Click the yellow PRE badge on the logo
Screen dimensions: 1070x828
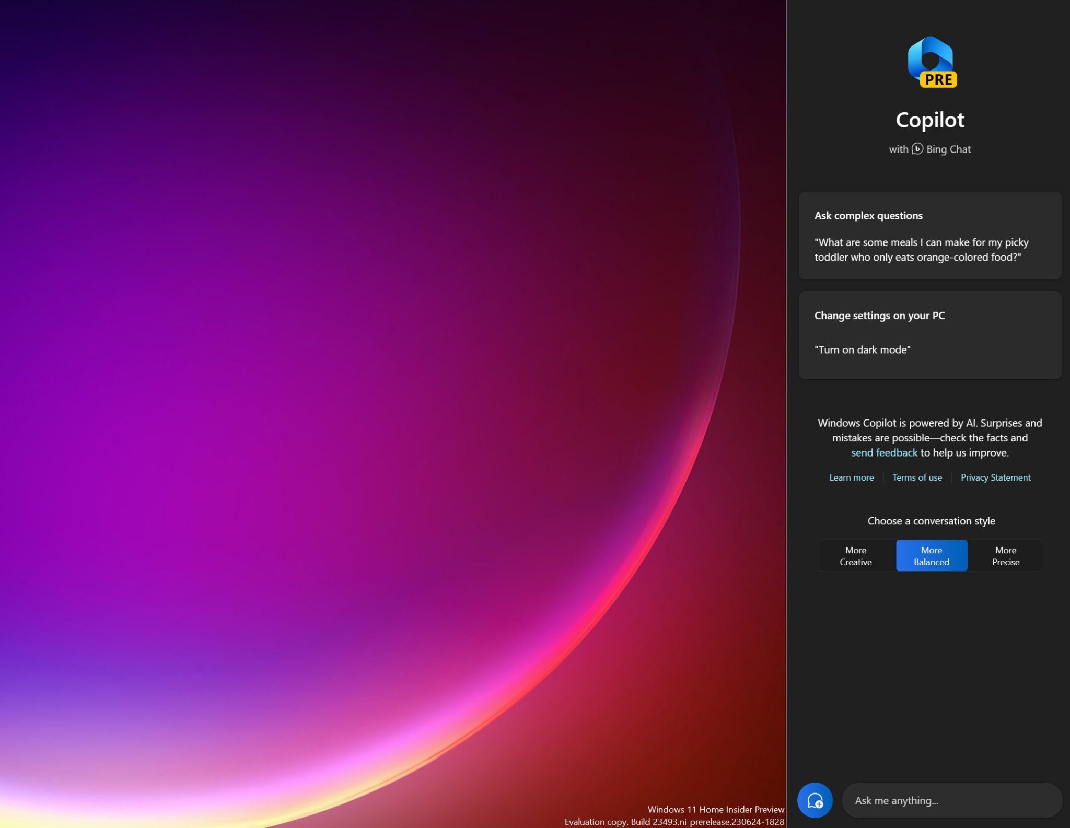pyautogui.click(x=940, y=80)
